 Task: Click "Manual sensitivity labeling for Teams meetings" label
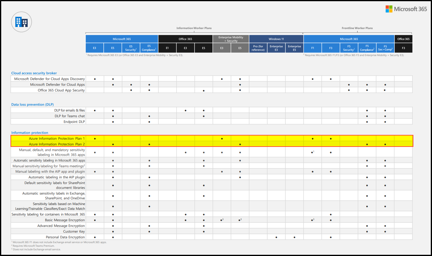[x=49, y=166]
